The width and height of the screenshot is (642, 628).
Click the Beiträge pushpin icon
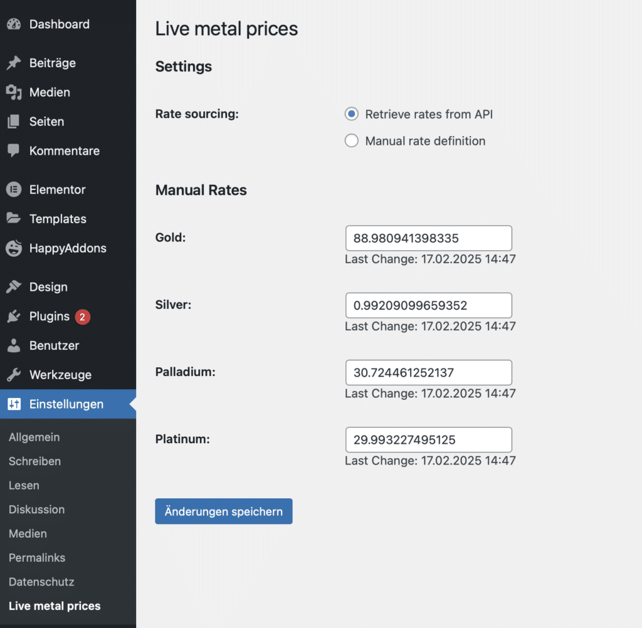click(14, 63)
